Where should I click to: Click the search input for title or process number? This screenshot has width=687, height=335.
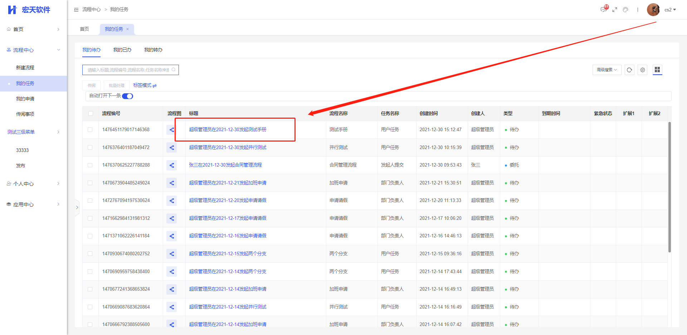(128, 70)
